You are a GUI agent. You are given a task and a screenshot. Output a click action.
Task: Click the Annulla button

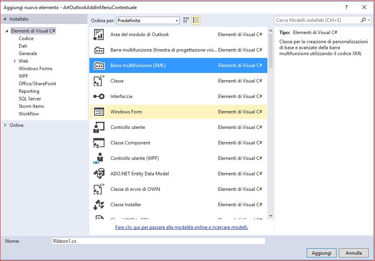pos(354,253)
